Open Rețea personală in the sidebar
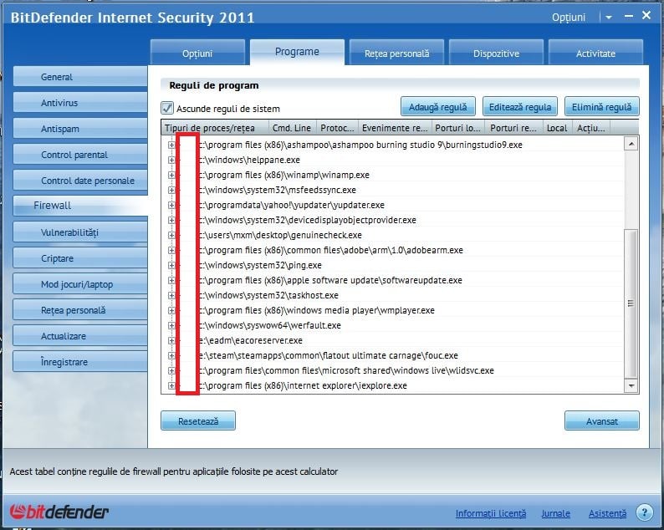Image resolution: width=664 pixels, height=530 pixels. (x=80, y=310)
